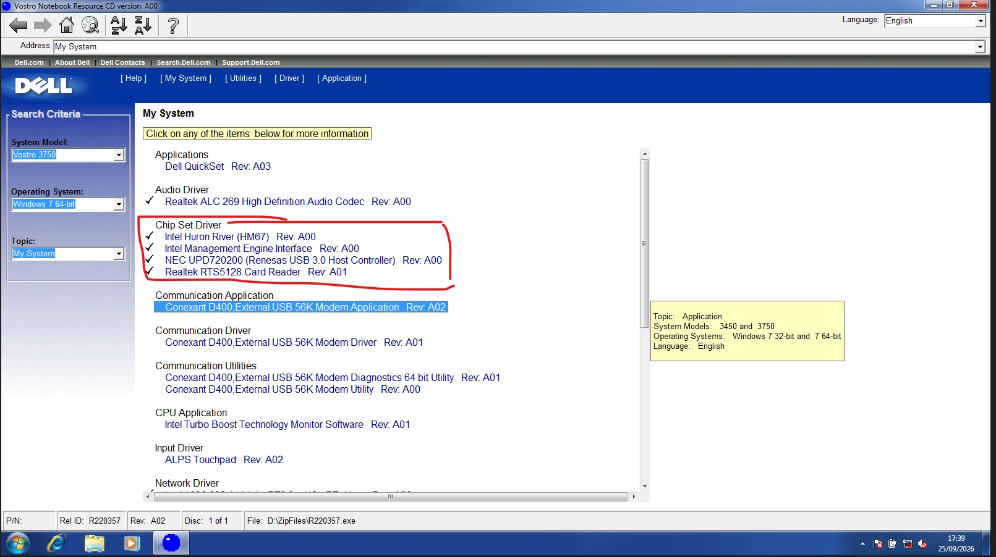Viewport: 996px width, 557px height.
Task: Sort items ascending A to Z
Action: [x=119, y=25]
